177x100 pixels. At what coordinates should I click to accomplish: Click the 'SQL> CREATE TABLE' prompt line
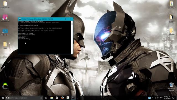24,39
